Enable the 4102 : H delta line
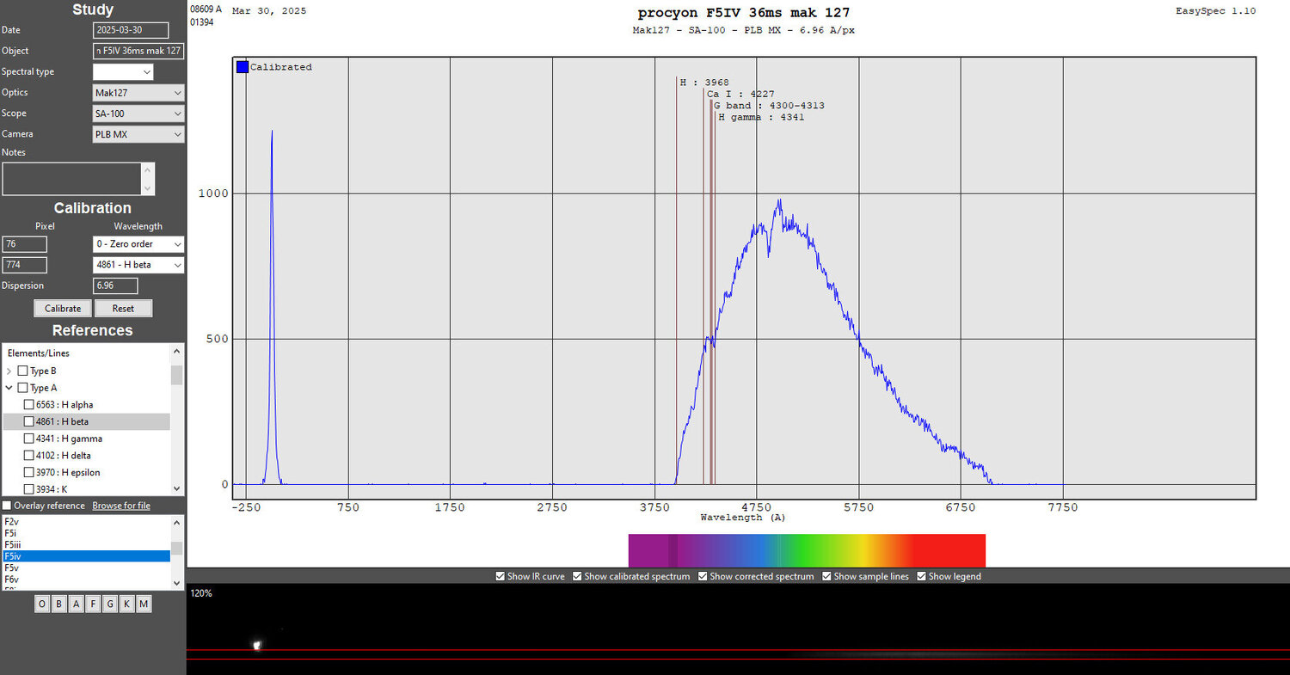The image size is (1290, 675). pyautogui.click(x=29, y=455)
